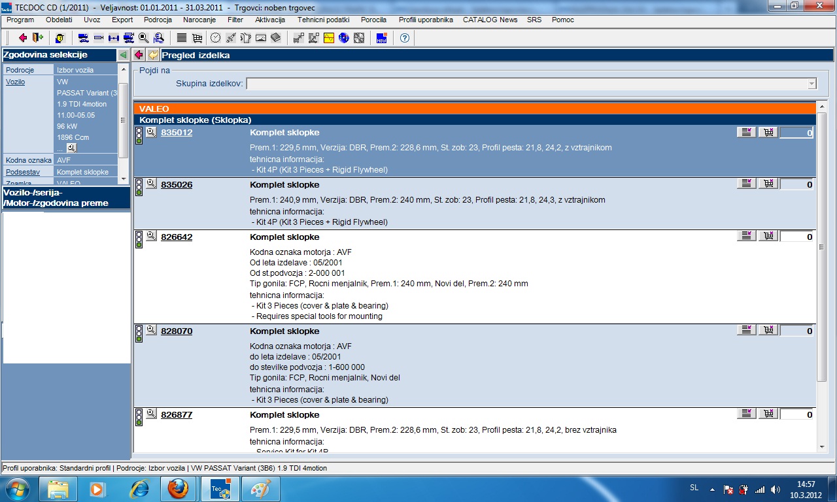
Task: Click the volume speaker tray icon
Action: pyautogui.click(x=776, y=489)
